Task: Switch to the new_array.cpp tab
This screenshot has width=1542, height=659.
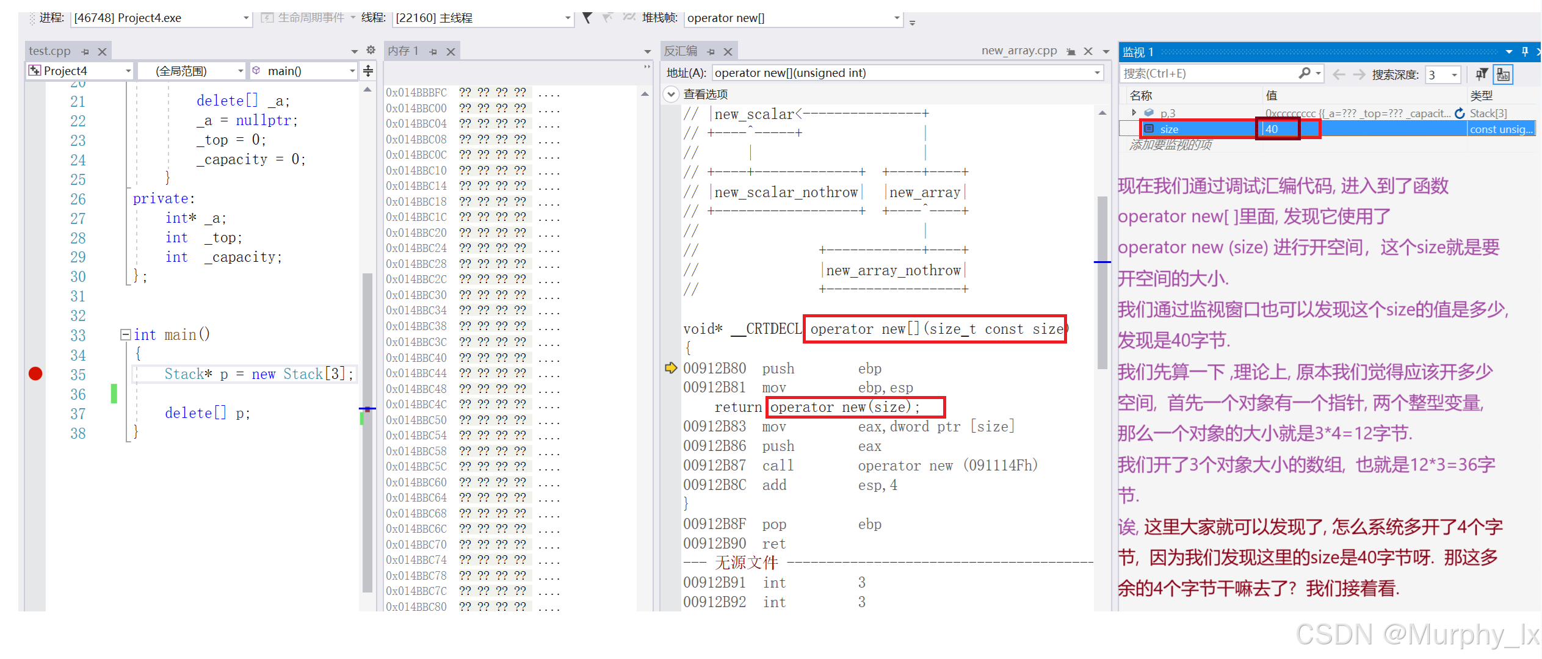Action: (x=1019, y=51)
